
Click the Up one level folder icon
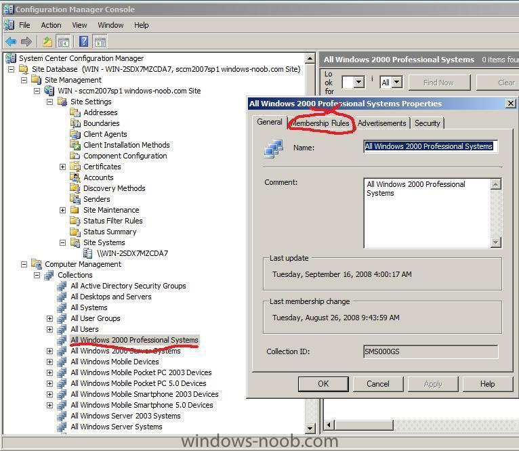pos(47,42)
